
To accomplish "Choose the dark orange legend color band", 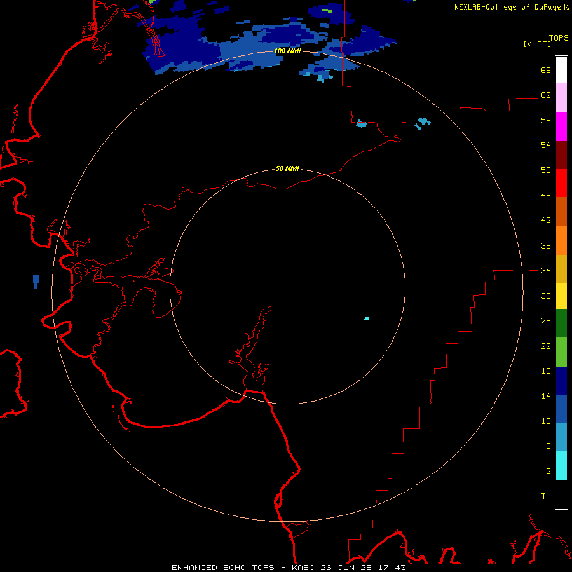I will coord(561,211).
